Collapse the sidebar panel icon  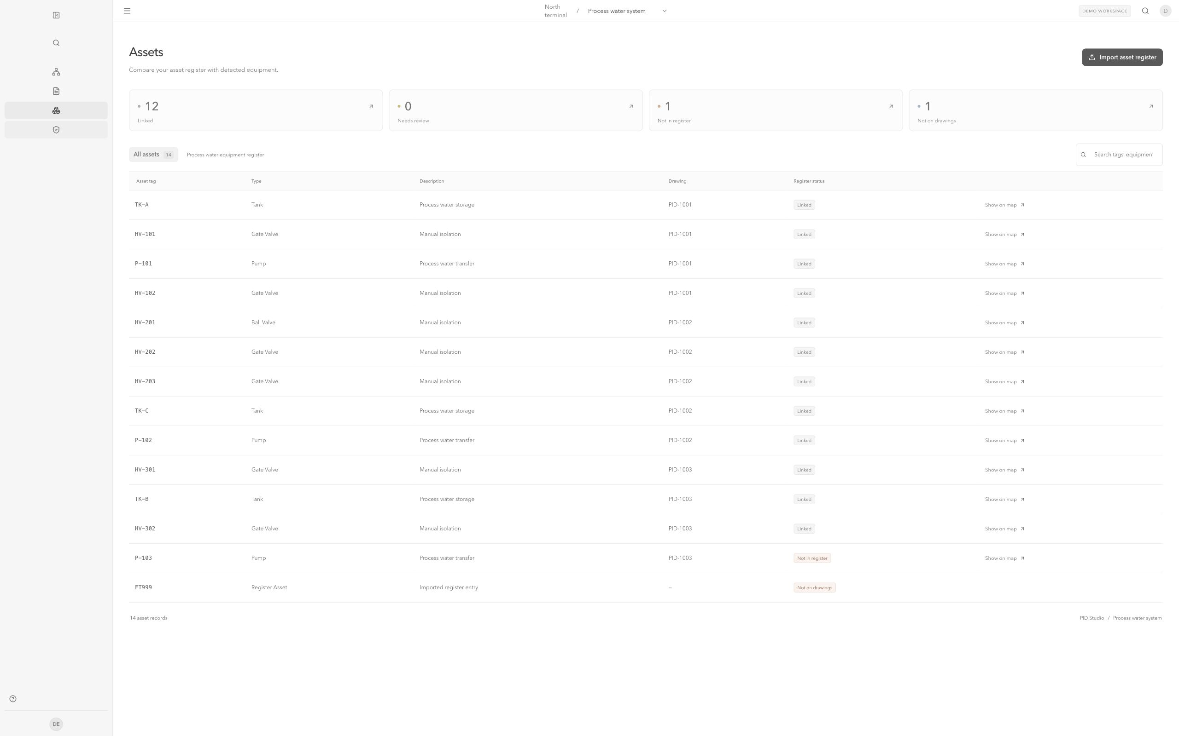tap(56, 15)
